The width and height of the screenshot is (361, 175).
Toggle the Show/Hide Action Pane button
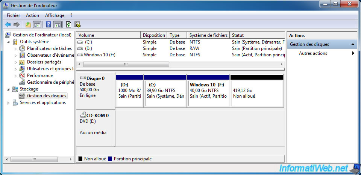tap(57, 25)
